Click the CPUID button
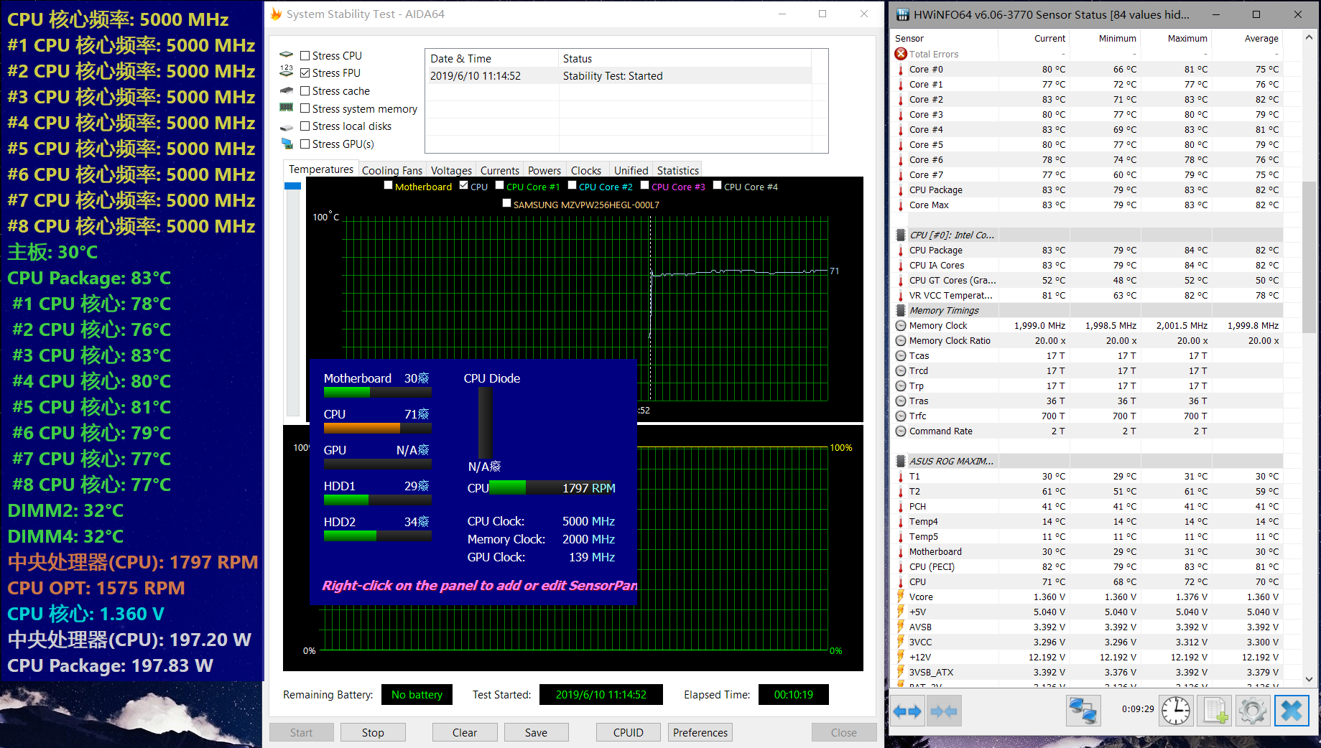The height and width of the screenshot is (748, 1321). [x=628, y=732]
